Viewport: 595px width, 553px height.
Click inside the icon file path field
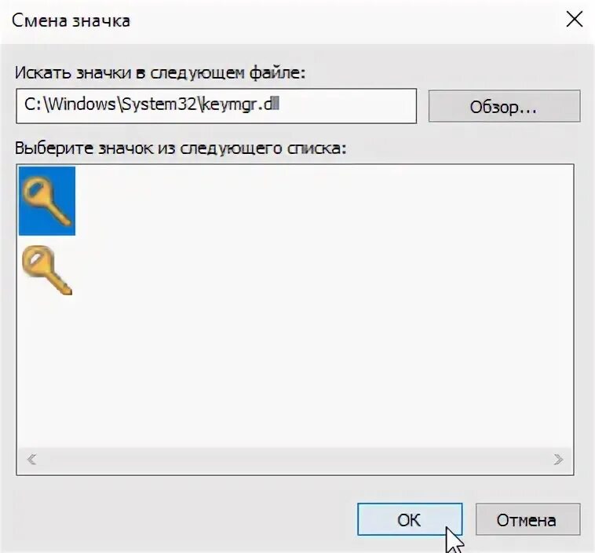point(217,106)
